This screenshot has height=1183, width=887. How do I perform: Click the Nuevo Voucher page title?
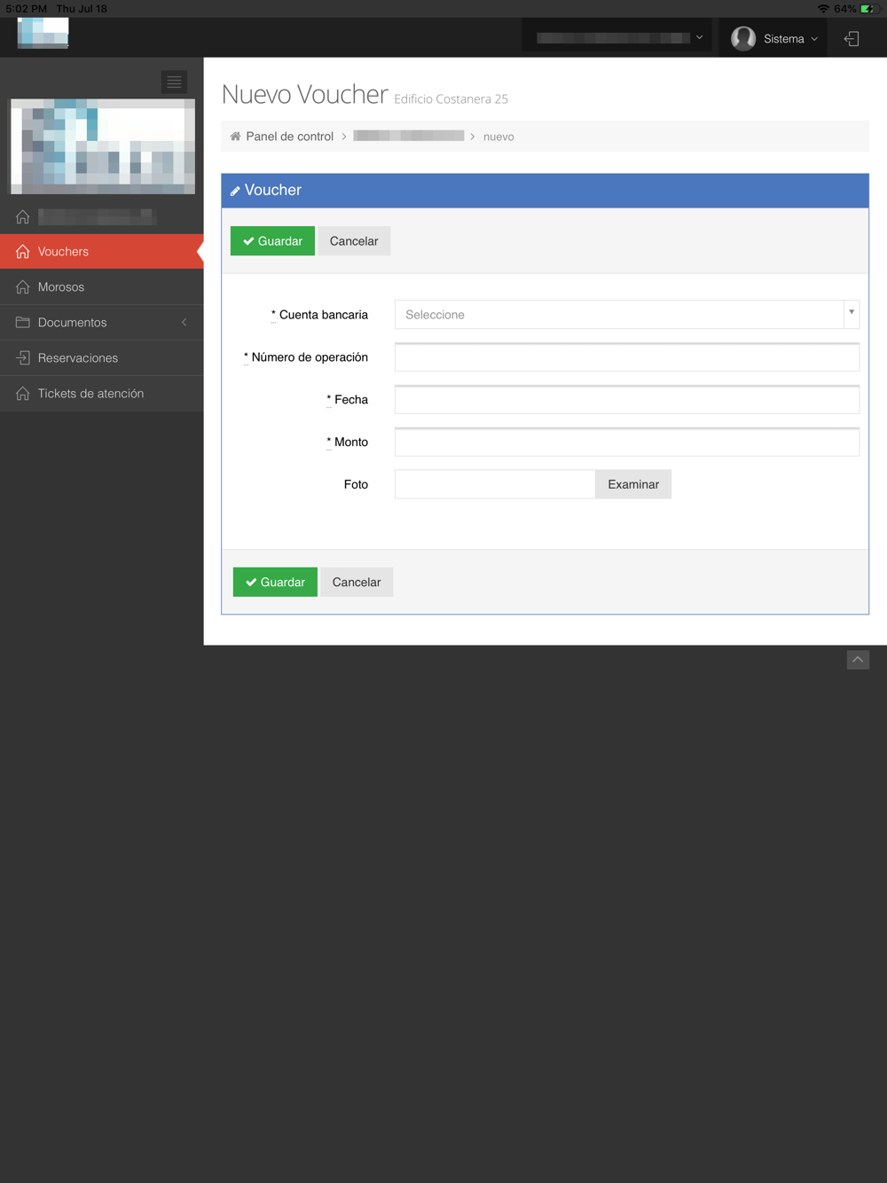coord(305,94)
